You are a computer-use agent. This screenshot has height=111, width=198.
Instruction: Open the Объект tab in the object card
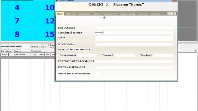(x=60, y=14)
